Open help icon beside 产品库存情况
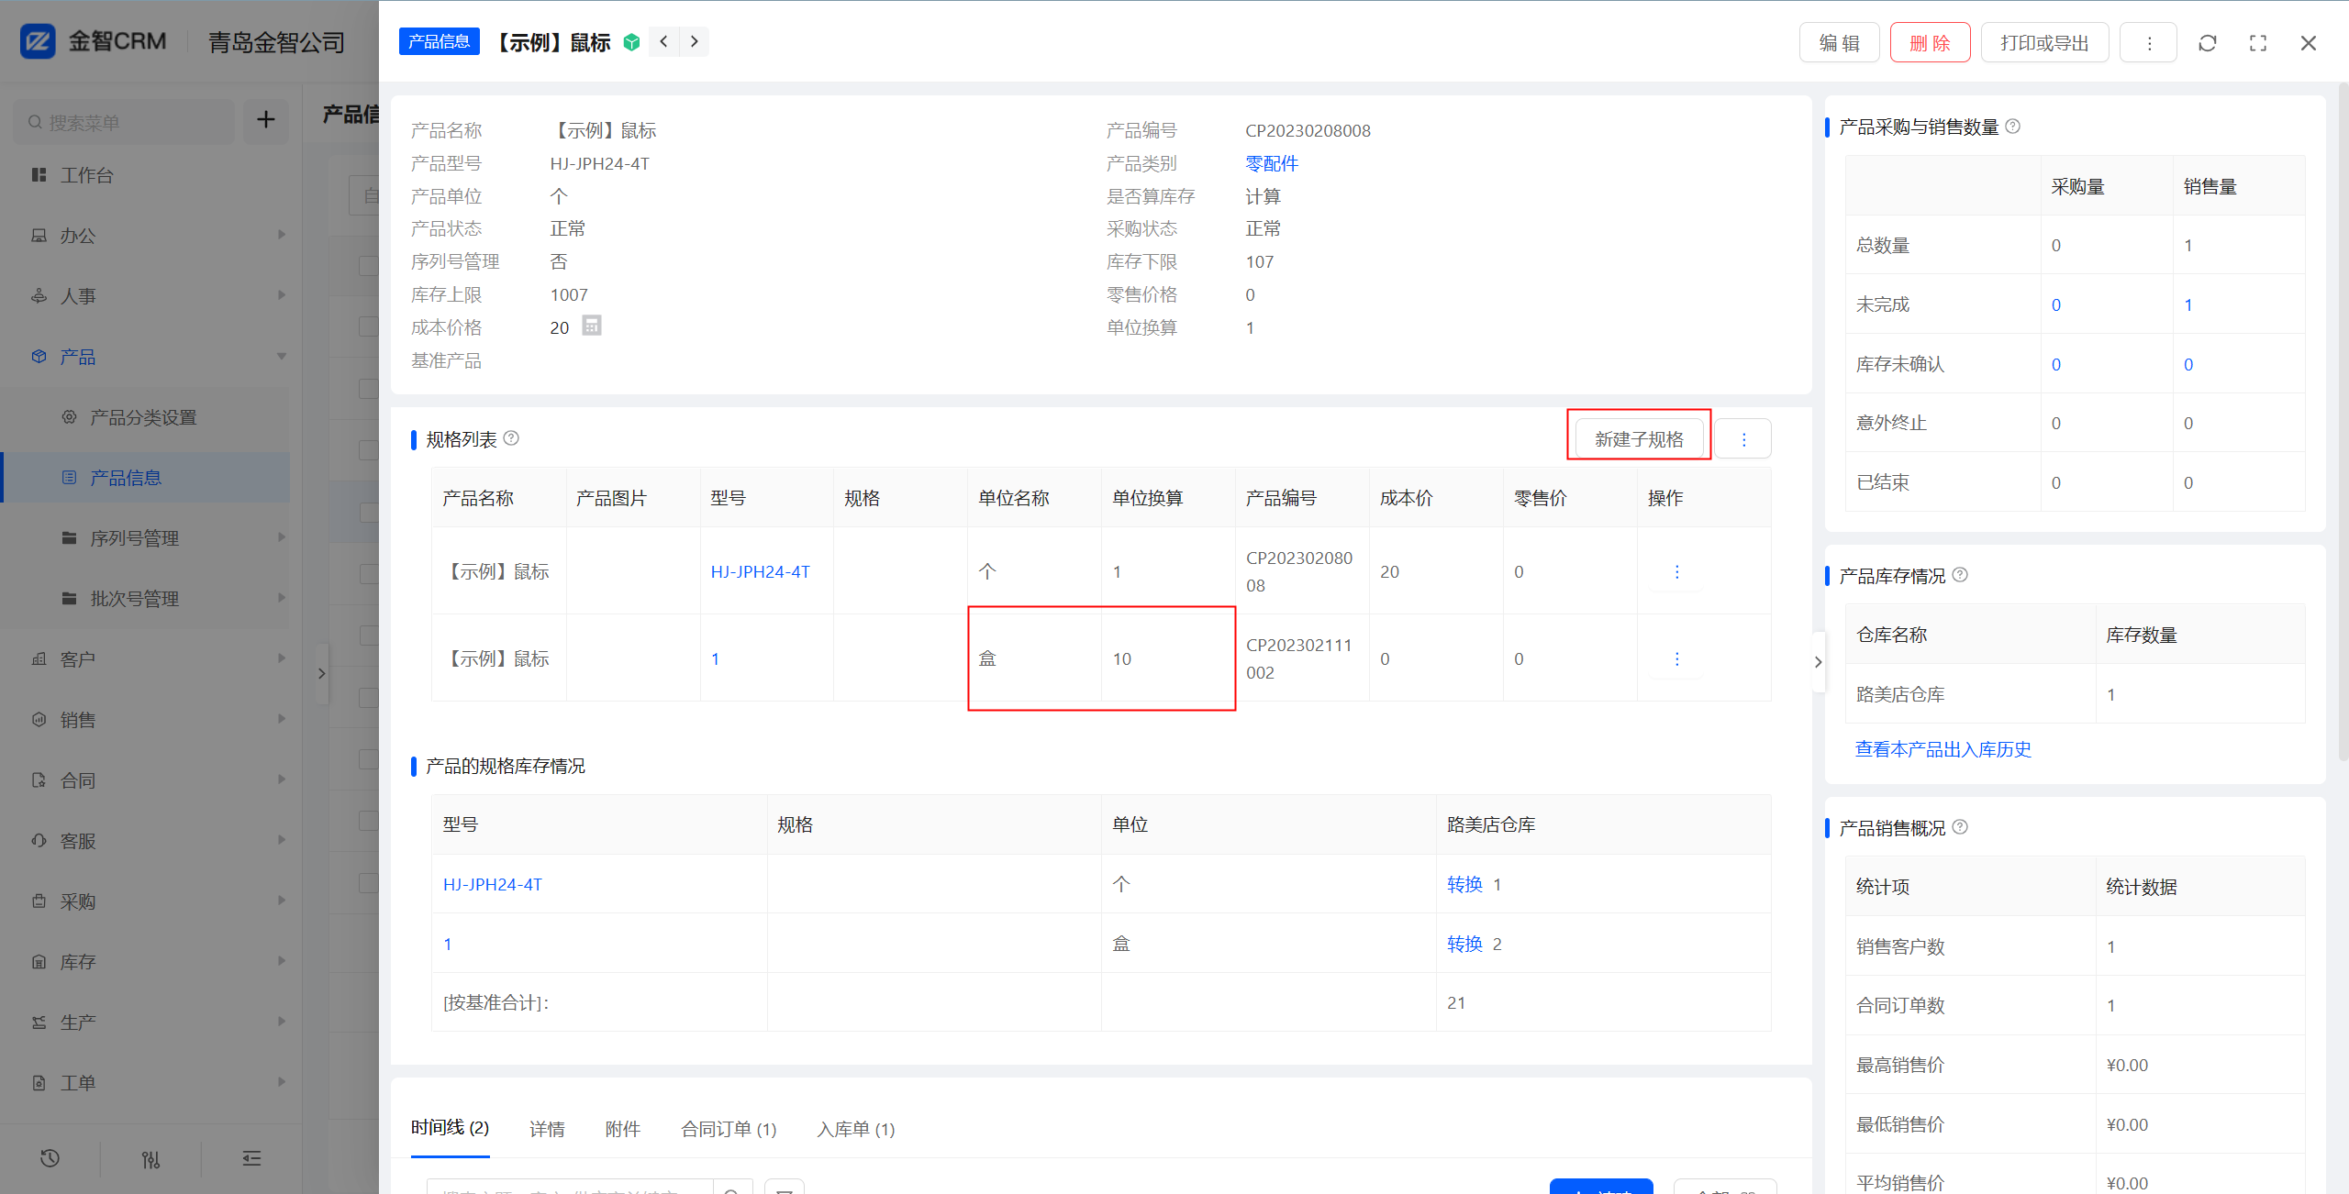Viewport: 2349px width, 1194px height. click(x=1960, y=574)
